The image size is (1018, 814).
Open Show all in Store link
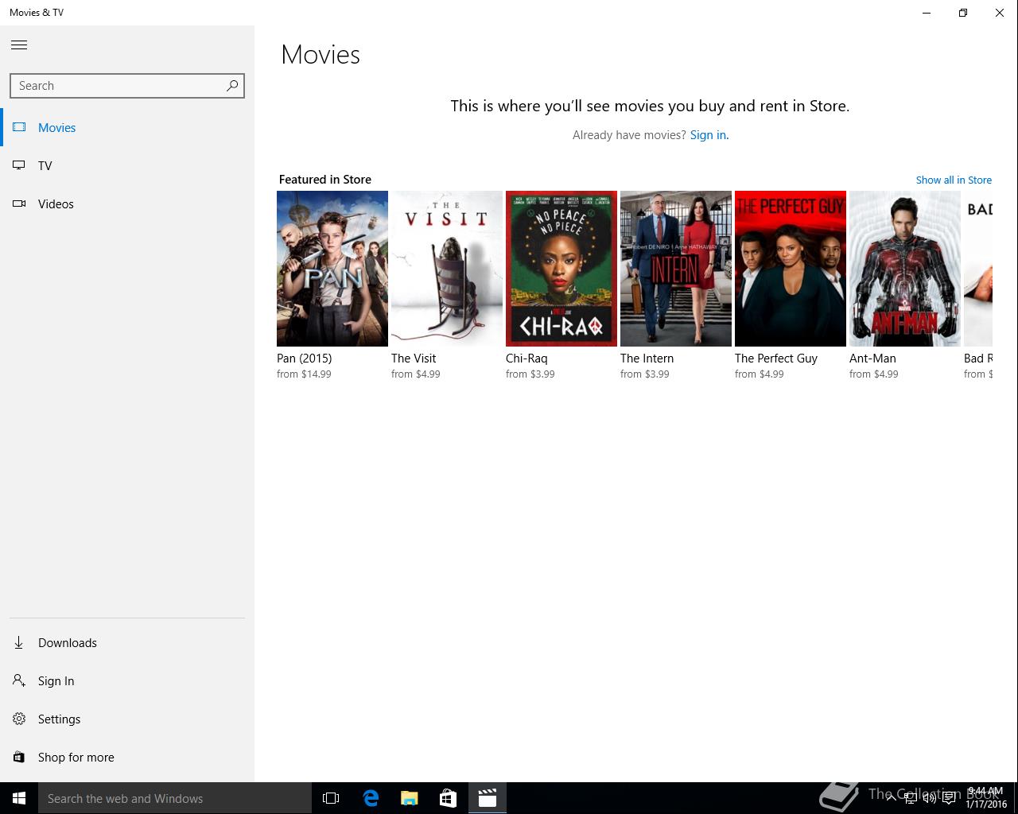954,180
